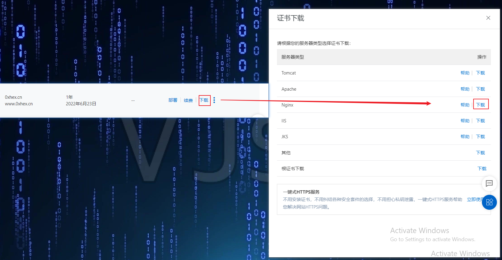Download the Apache certificate

tap(480, 89)
